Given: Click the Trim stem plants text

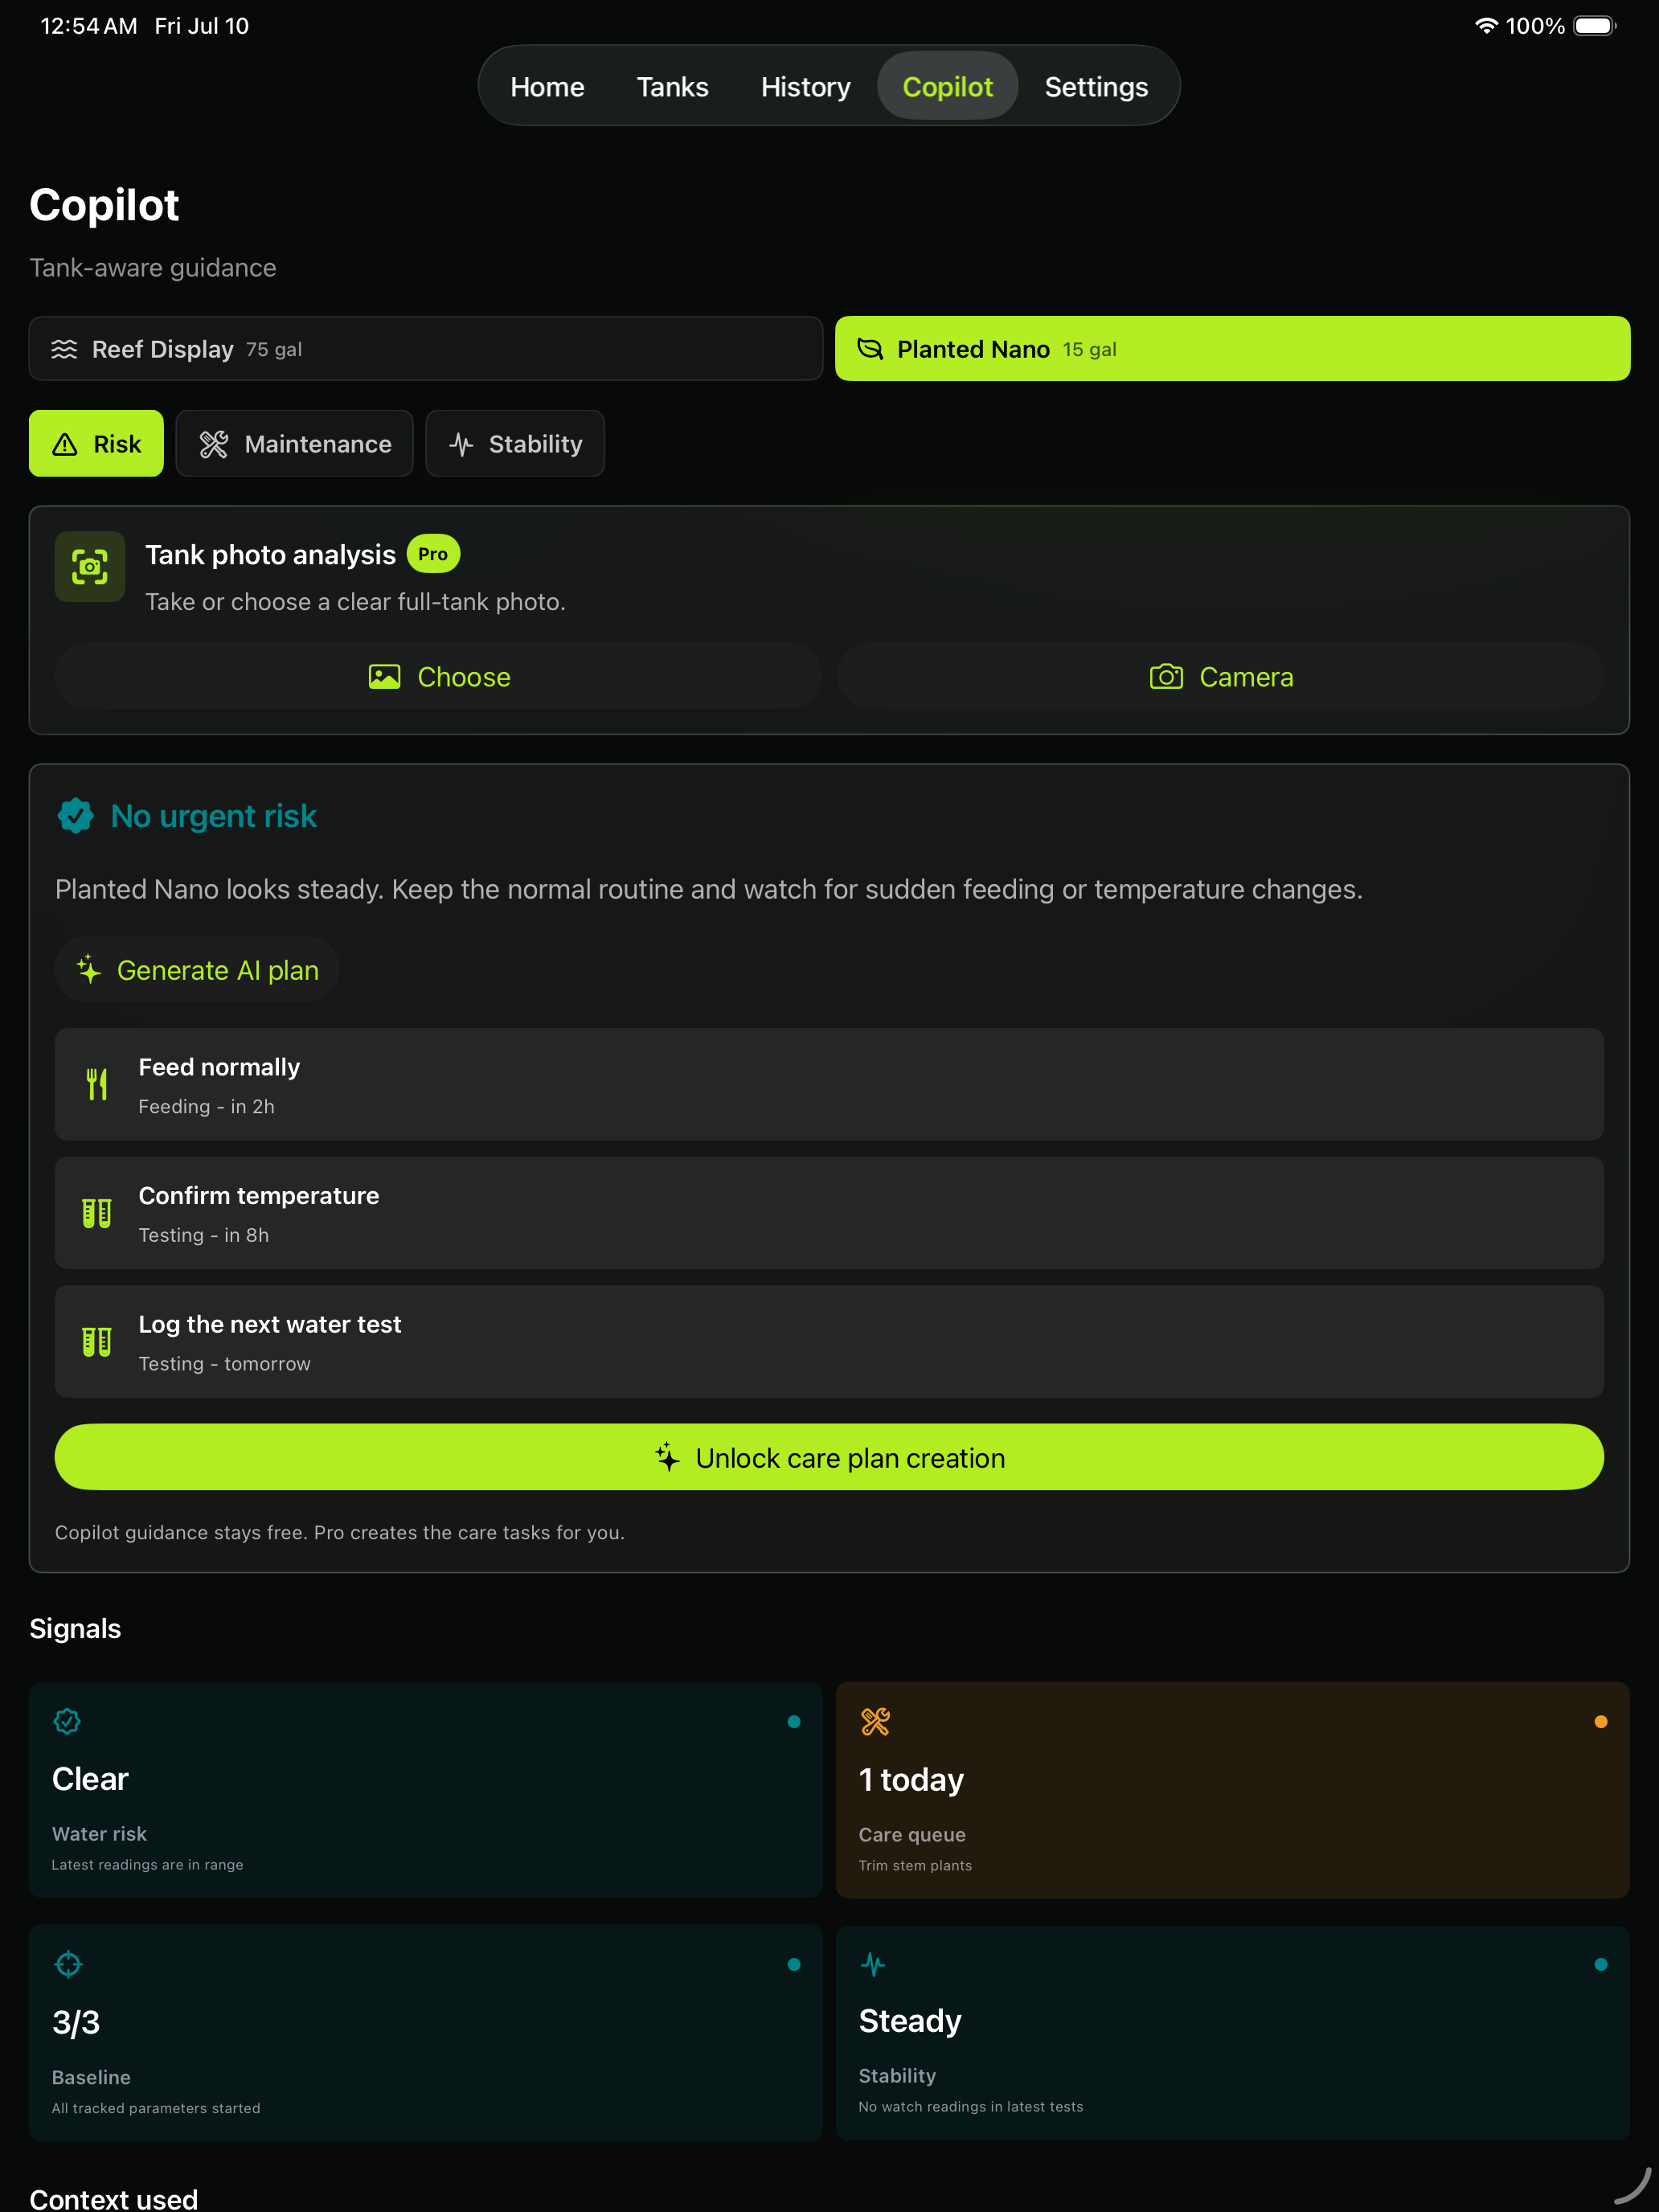Looking at the screenshot, I should click(x=915, y=1866).
